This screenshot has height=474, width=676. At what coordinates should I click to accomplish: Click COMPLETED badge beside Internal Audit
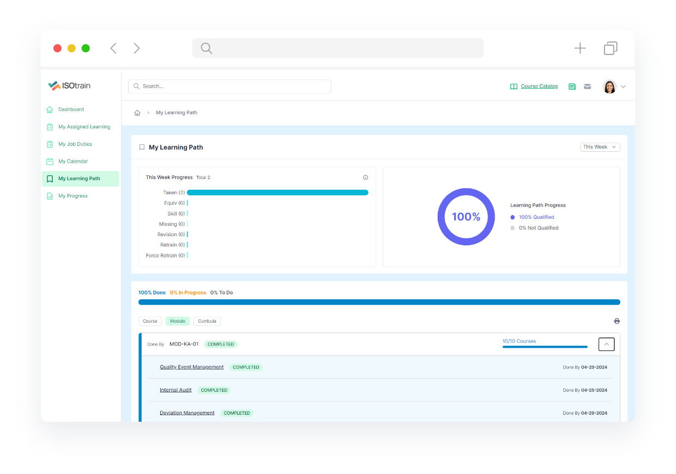click(214, 390)
